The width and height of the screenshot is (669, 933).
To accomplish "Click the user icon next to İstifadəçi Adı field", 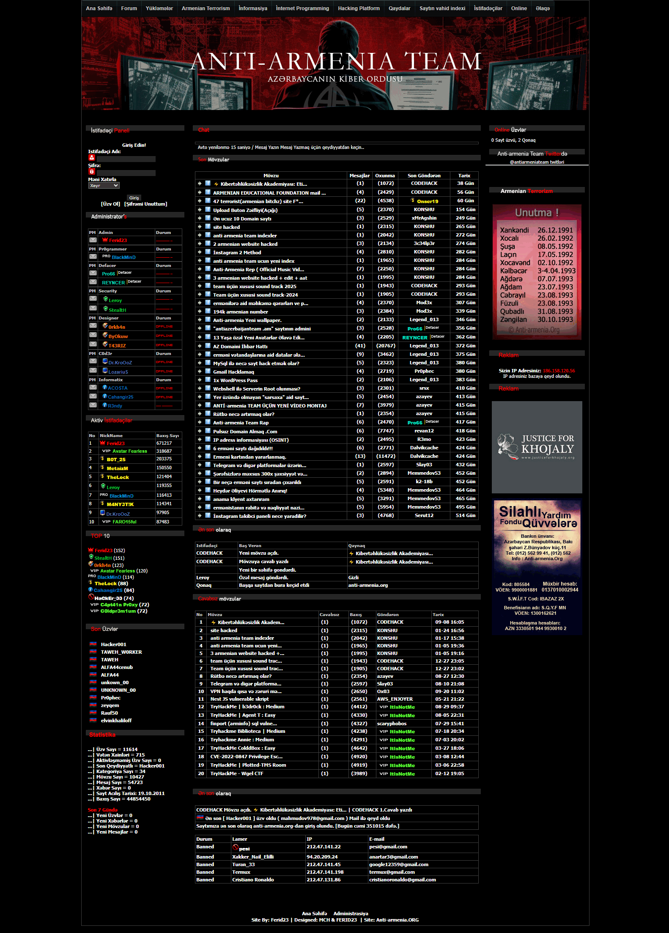I will [92, 157].
